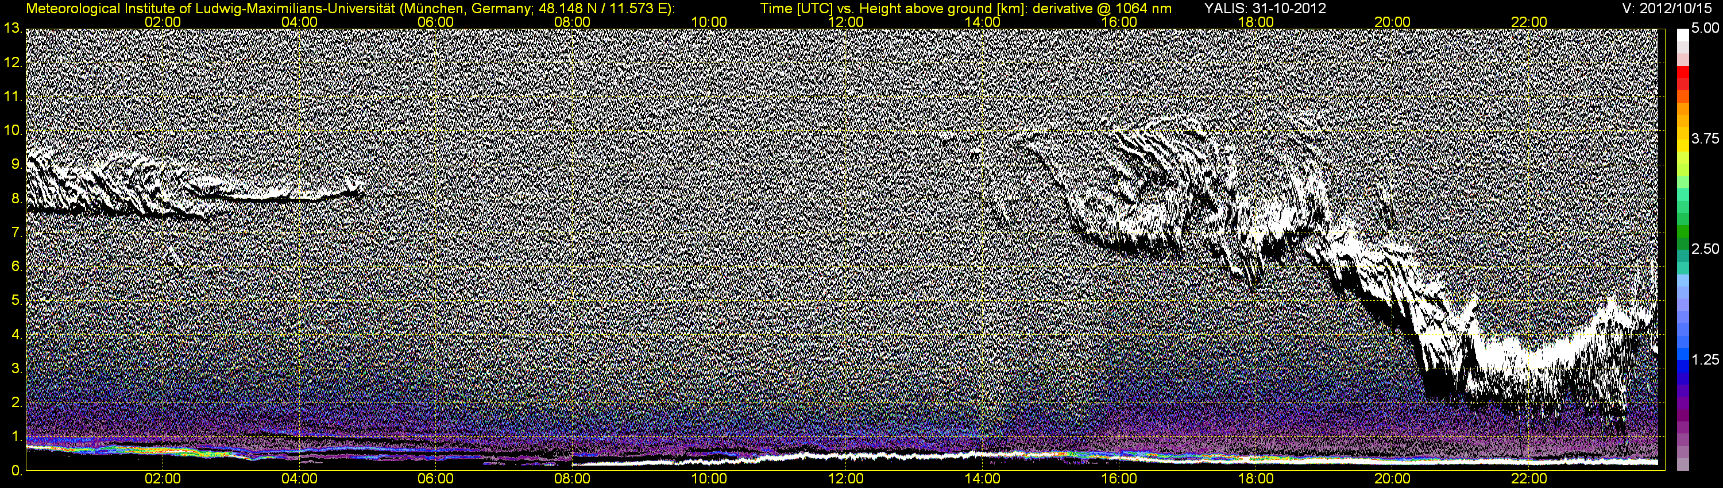Click the 9 km height axis label
Viewport: 1723px width, 488px height.
(16, 164)
